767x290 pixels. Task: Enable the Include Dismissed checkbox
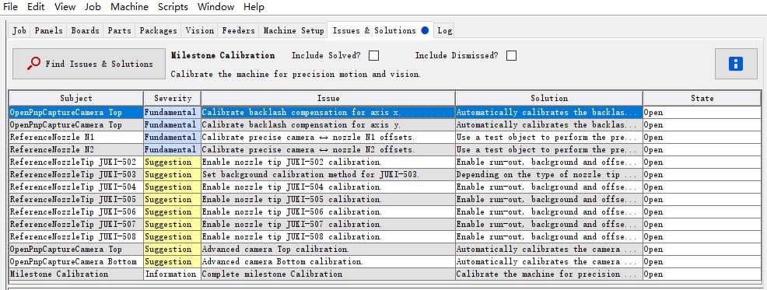(511, 56)
